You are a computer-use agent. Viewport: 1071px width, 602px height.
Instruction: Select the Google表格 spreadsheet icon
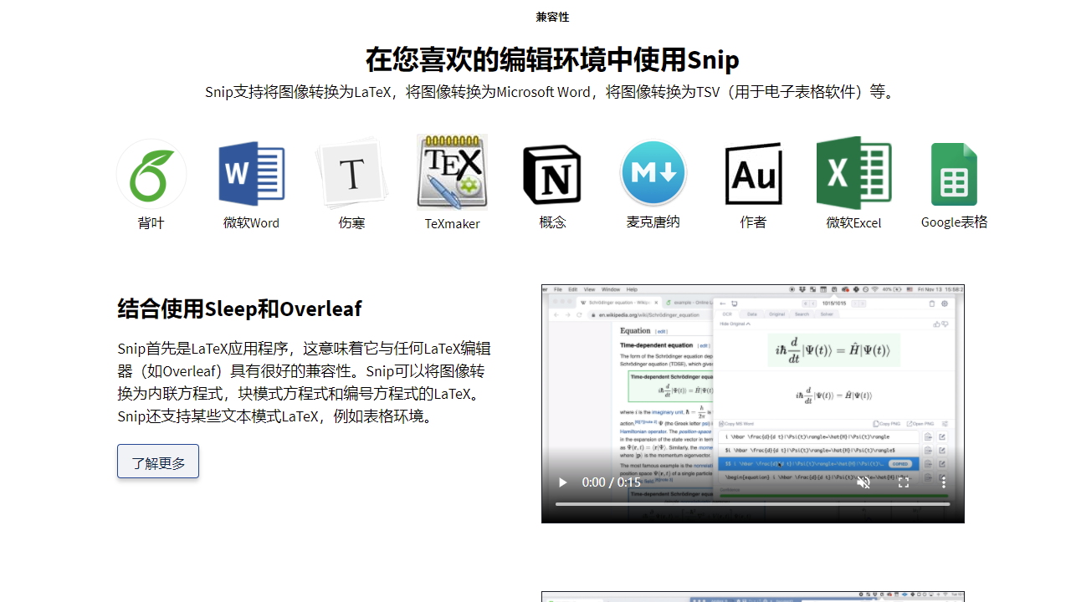tap(954, 173)
